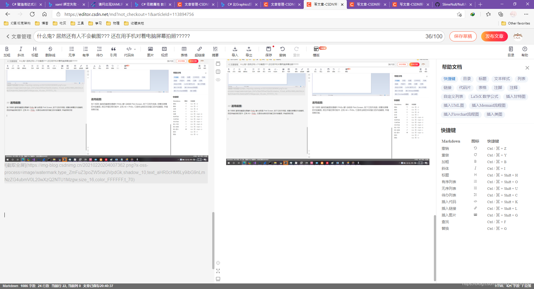Click the 保存草稿 save draft button
Image resolution: width=534 pixels, height=289 pixels.
463,36
